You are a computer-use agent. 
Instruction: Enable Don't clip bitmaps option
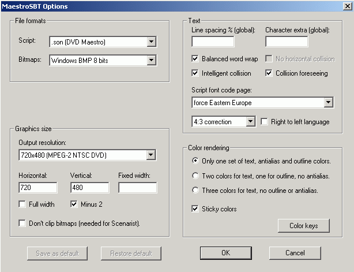tap(22, 223)
